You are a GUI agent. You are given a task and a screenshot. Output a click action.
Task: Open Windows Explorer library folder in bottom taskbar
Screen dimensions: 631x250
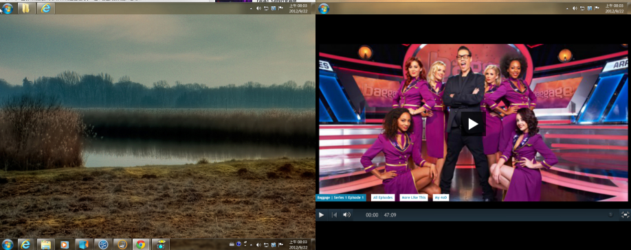[x=45, y=245]
